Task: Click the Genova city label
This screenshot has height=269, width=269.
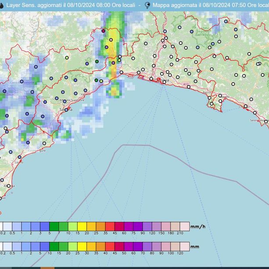Action: pyautogui.click(x=162, y=80)
